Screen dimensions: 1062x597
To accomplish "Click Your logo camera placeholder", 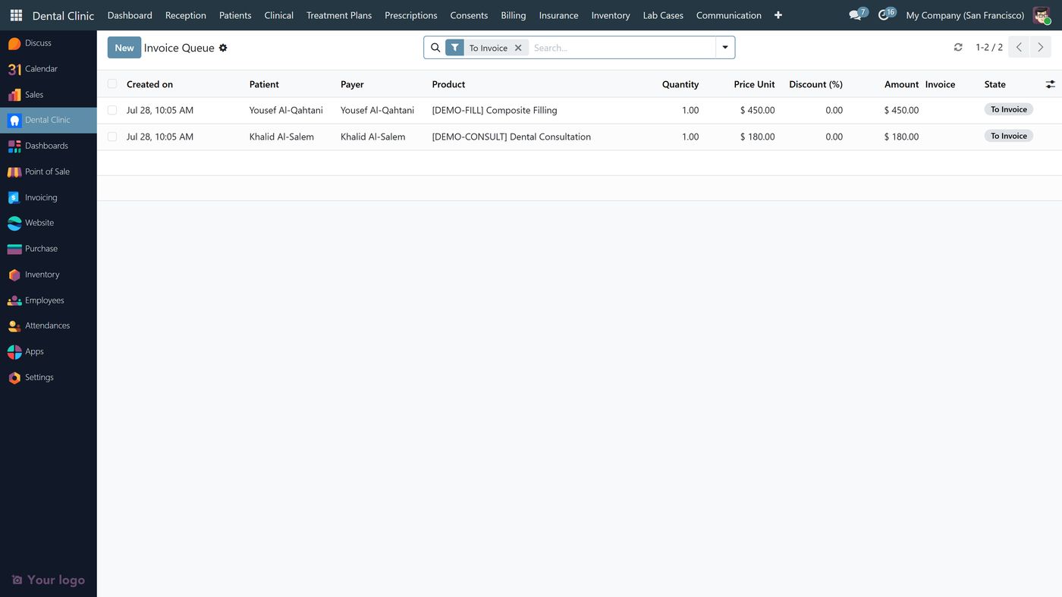I will tap(49, 580).
